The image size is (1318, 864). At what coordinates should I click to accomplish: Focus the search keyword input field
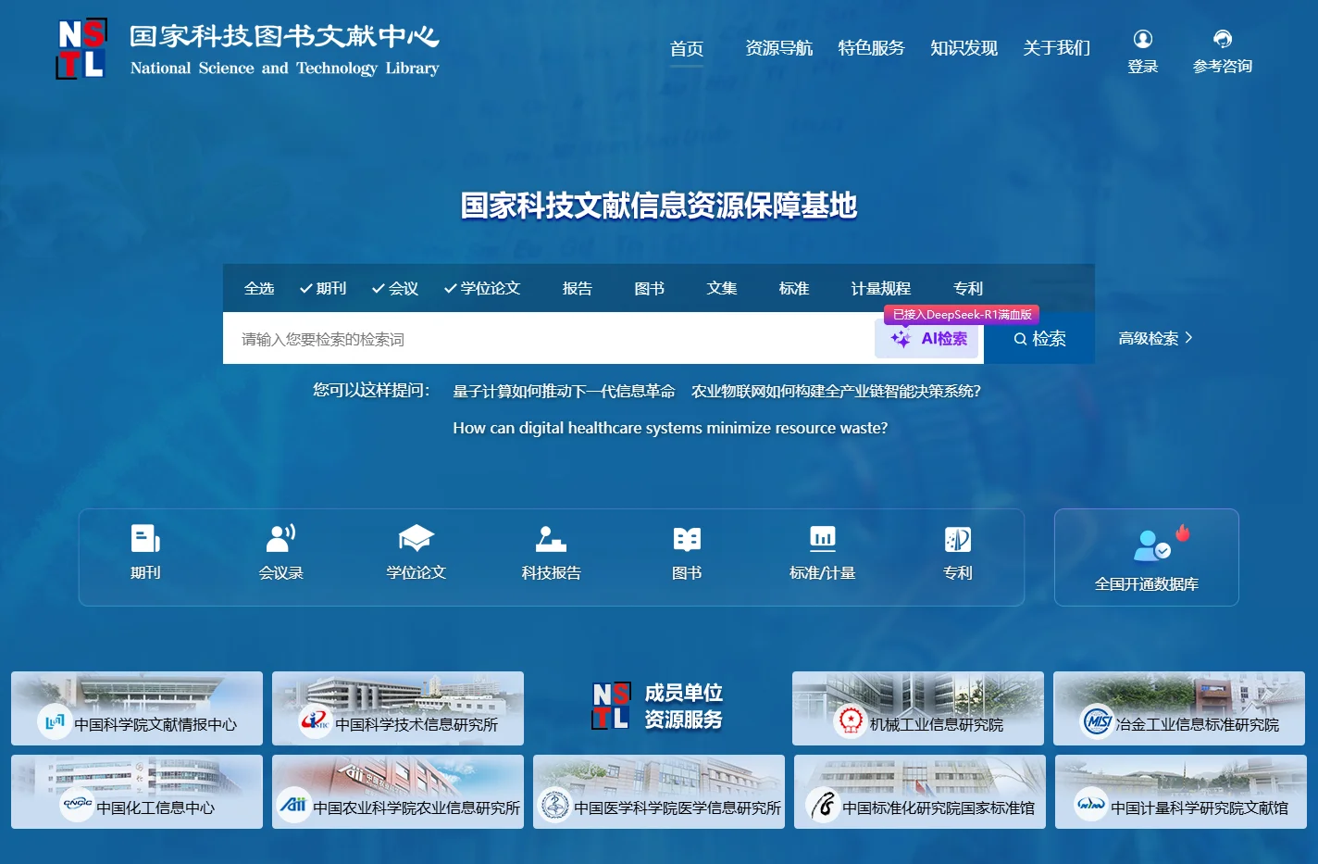tap(549, 339)
